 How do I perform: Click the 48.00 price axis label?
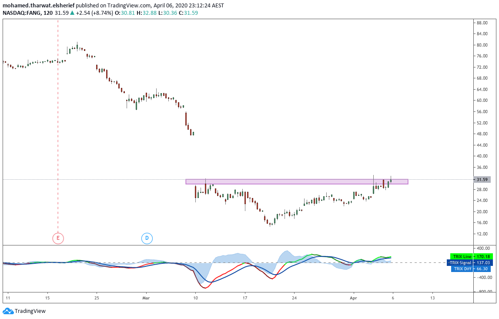482,134
